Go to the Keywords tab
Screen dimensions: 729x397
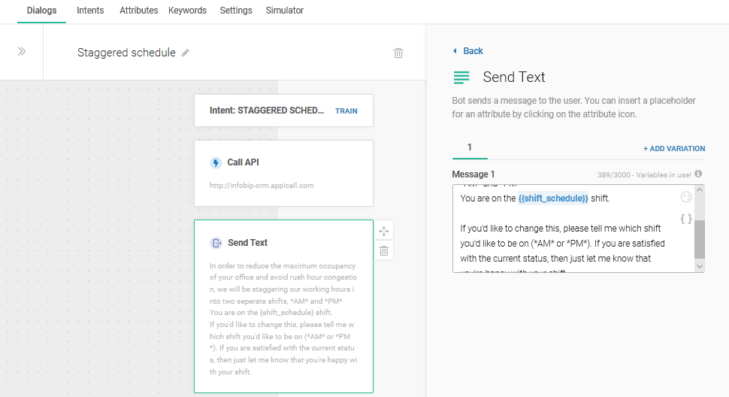tap(188, 11)
